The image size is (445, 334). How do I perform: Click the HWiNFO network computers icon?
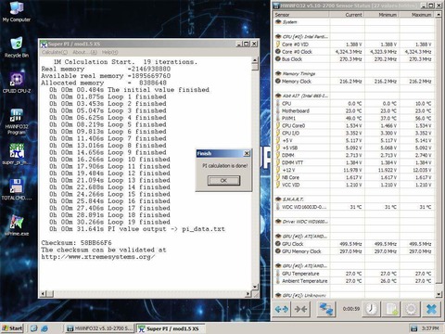(326, 309)
